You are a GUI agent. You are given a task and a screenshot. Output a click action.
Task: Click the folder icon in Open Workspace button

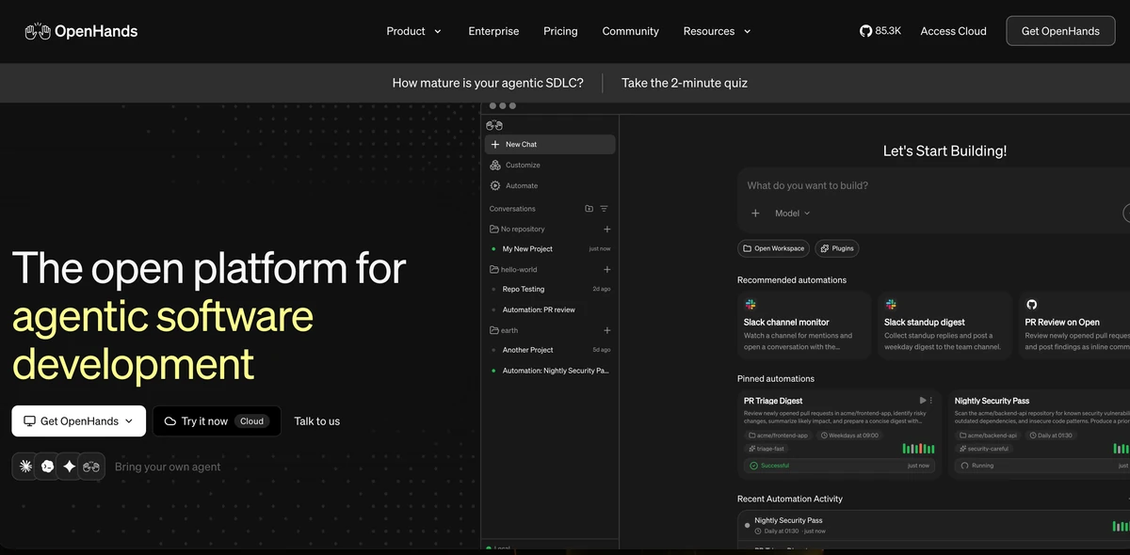[748, 248]
